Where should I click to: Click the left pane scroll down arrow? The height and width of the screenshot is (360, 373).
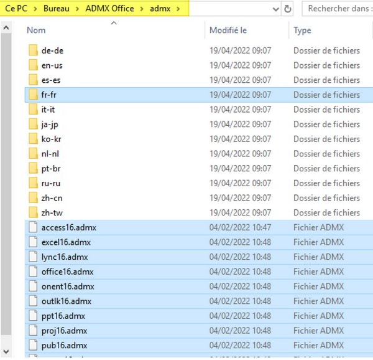click(6, 353)
